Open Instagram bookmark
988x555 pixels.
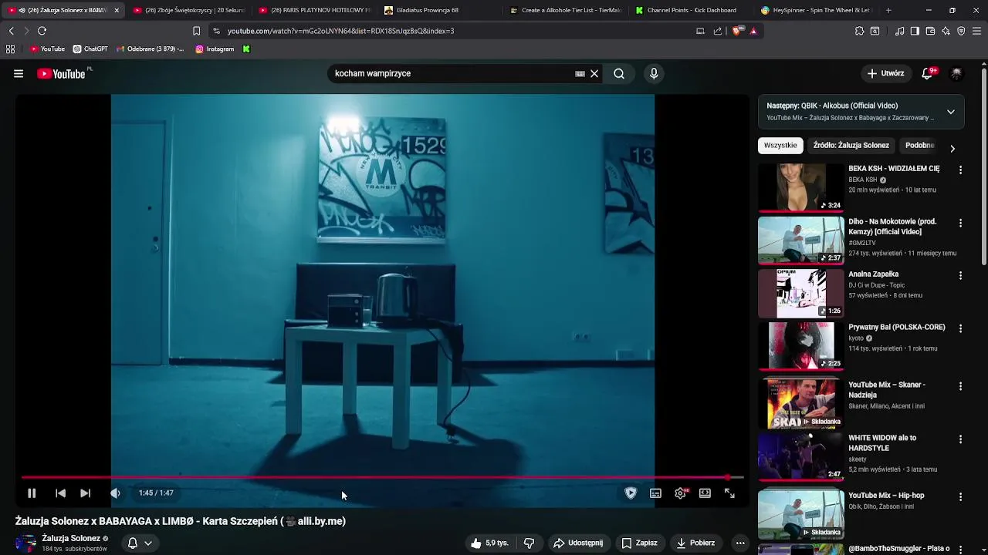tap(215, 49)
